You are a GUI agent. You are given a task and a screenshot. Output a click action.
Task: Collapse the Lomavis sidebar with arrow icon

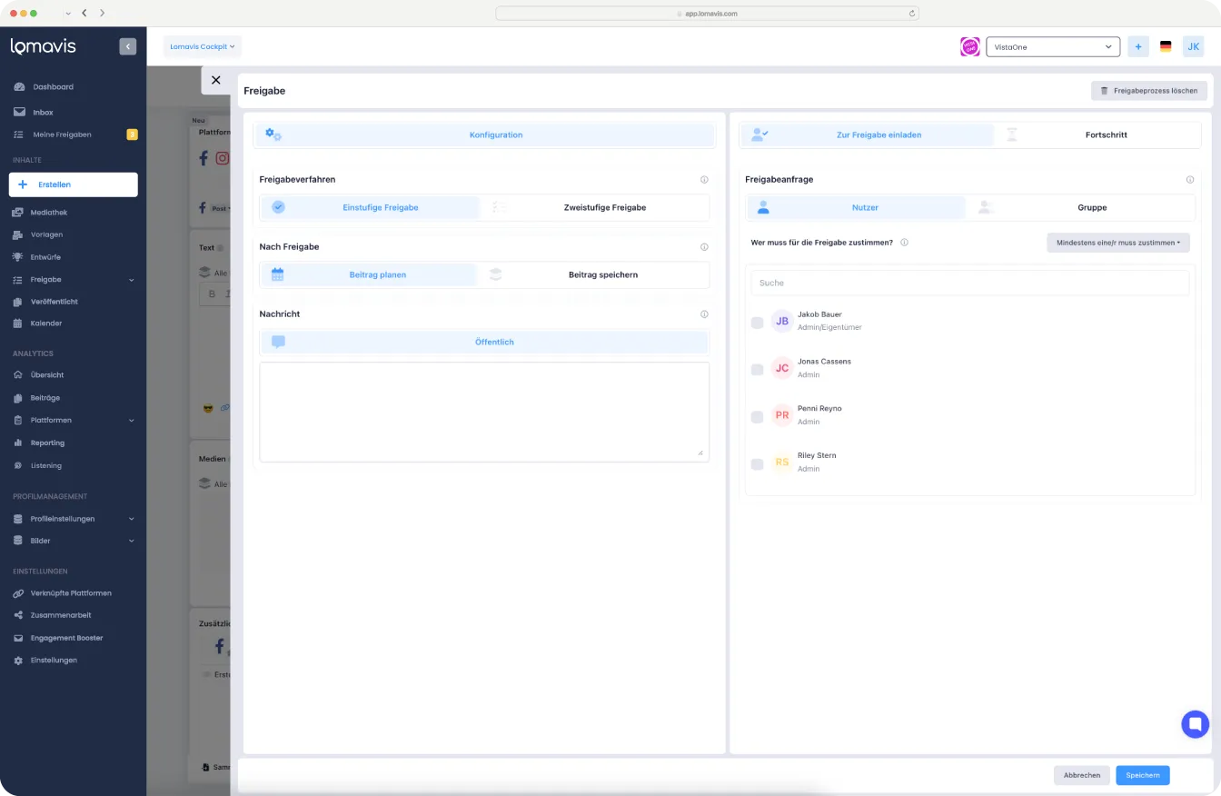click(x=127, y=46)
